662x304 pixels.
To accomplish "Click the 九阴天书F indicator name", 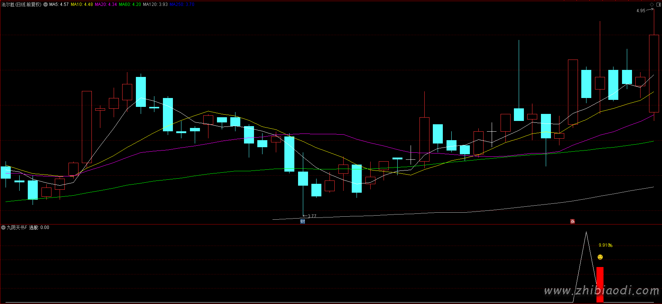I will [17, 227].
